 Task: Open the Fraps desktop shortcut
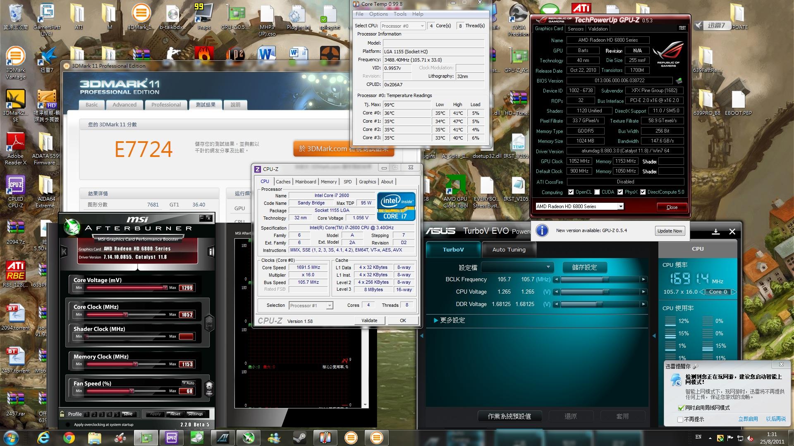pos(204,17)
